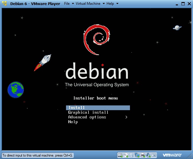Open the File menu
The width and height of the screenshot is (193, 159).
pyautogui.click(x=67, y=4)
